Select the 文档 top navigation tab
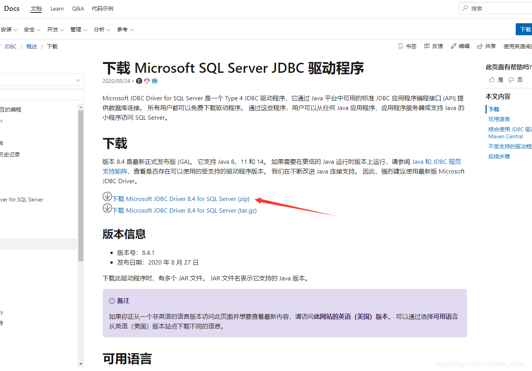 [36, 9]
